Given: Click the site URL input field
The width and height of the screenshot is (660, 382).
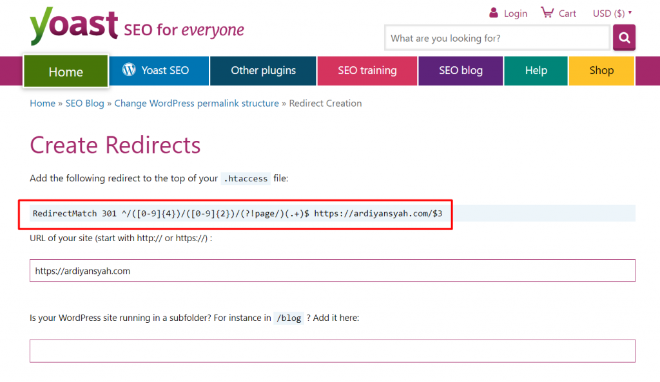Looking at the screenshot, I should 332,270.
